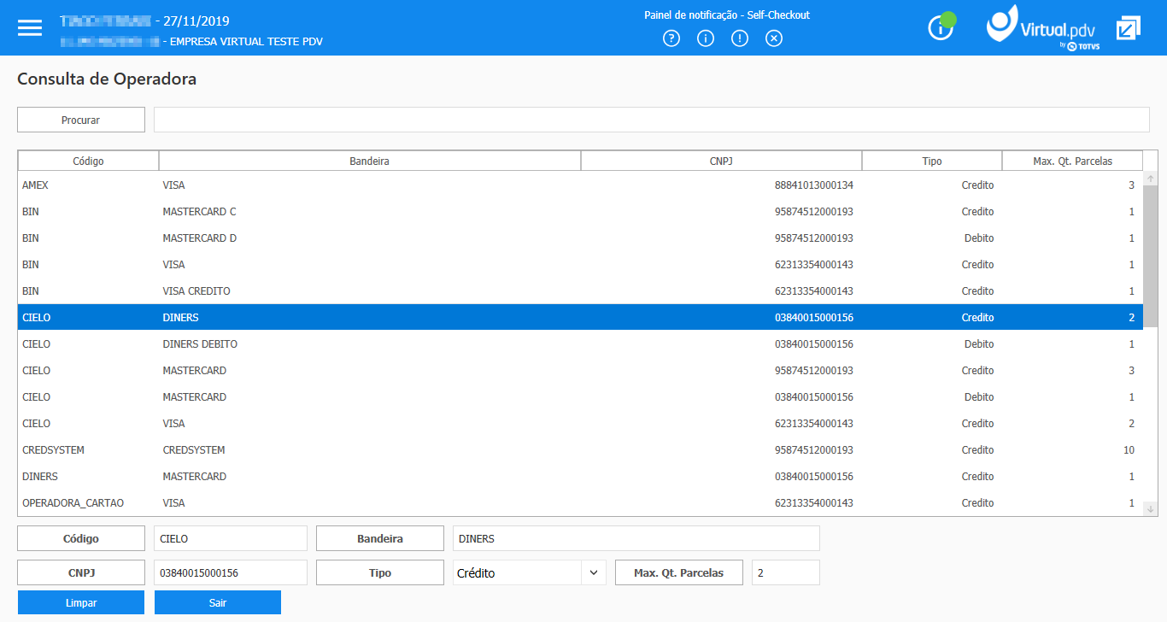
Task: Click the Bandeira input field with DINERS
Action: click(x=636, y=538)
